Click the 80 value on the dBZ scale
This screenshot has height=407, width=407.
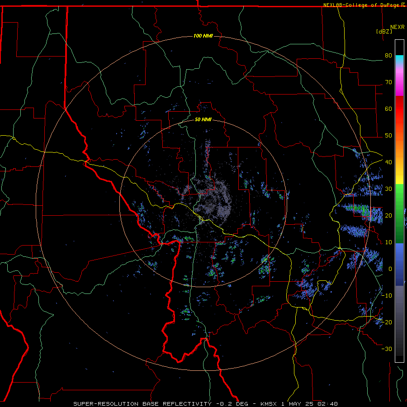pyautogui.click(x=388, y=56)
